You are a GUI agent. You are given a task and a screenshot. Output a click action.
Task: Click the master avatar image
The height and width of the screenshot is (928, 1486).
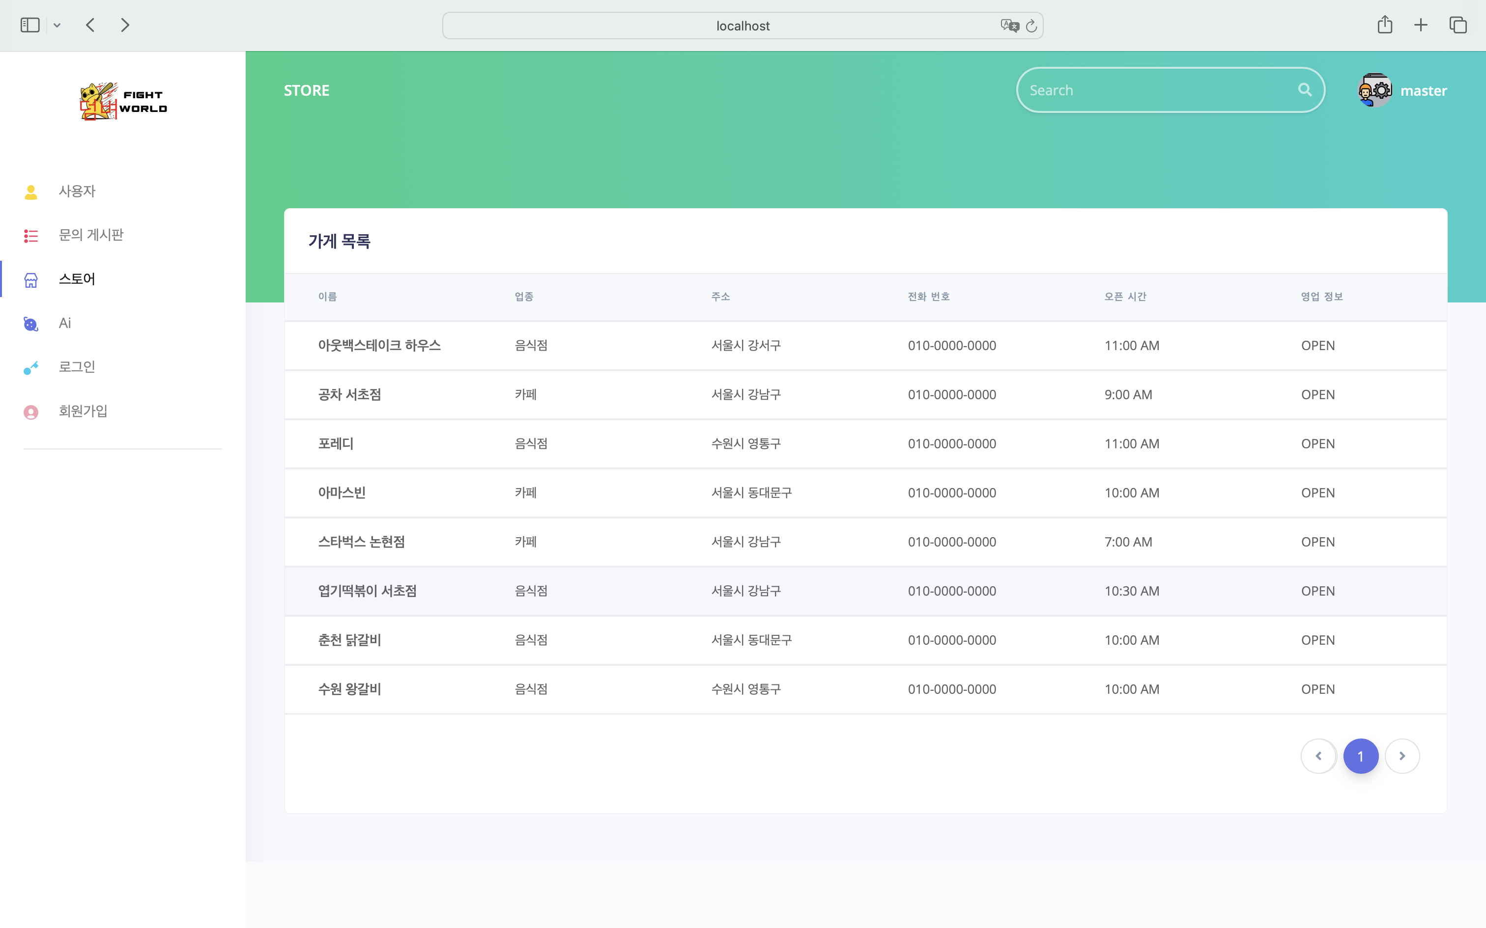point(1375,90)
